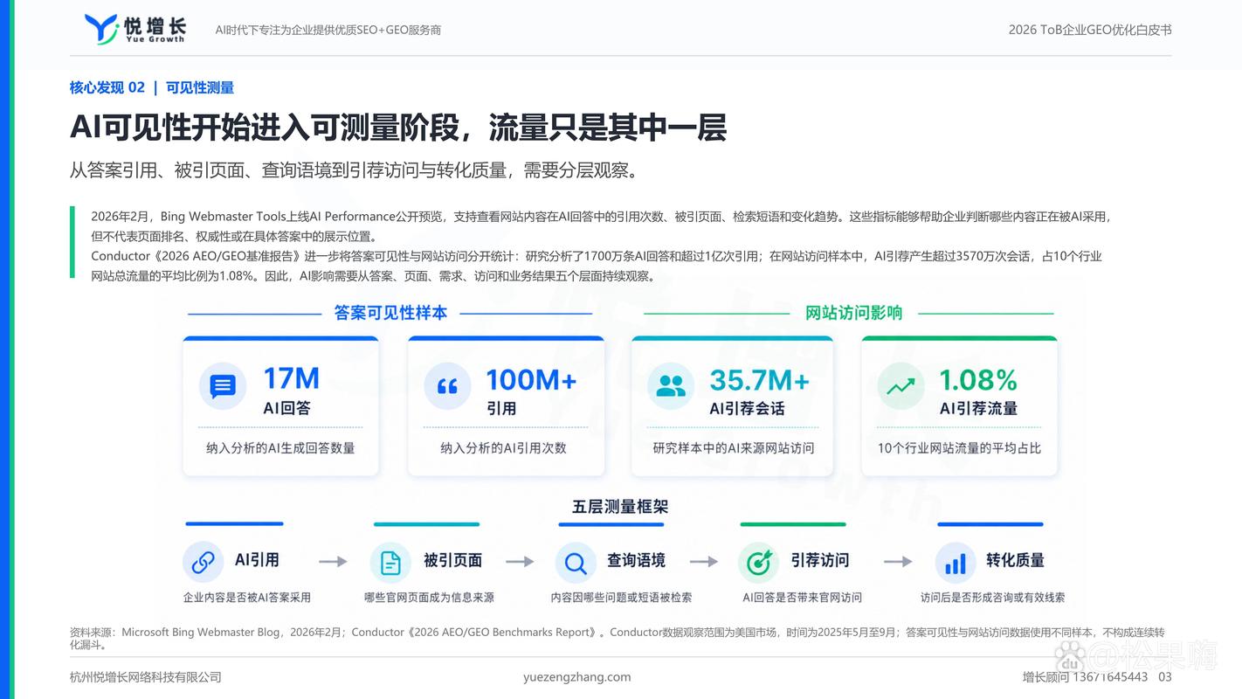Click the 查询语境 framework label
Viewport: 1242px width, 699px height.
pyautogui.click(x=636, y=560)
